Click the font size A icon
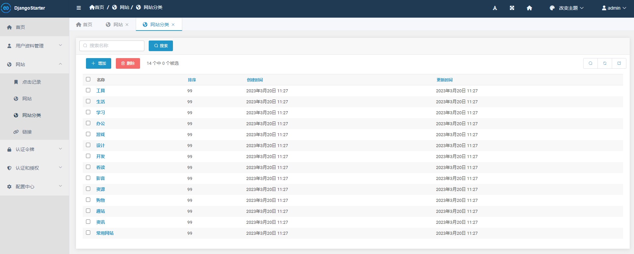This screenshot has width=634, height=254. point(495,8)
